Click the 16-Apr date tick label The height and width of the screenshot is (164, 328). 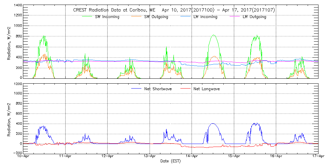(276, 157)
